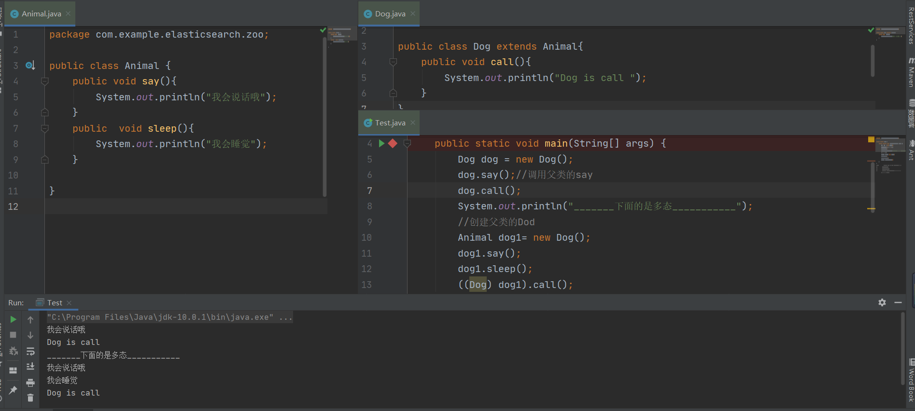The width and height of the screenshot is (915, 411).
Task: Click Scroll to End icon in console
Action: point(30,367)
